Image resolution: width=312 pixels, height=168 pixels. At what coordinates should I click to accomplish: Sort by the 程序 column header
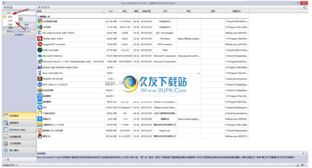click(71, 11)
